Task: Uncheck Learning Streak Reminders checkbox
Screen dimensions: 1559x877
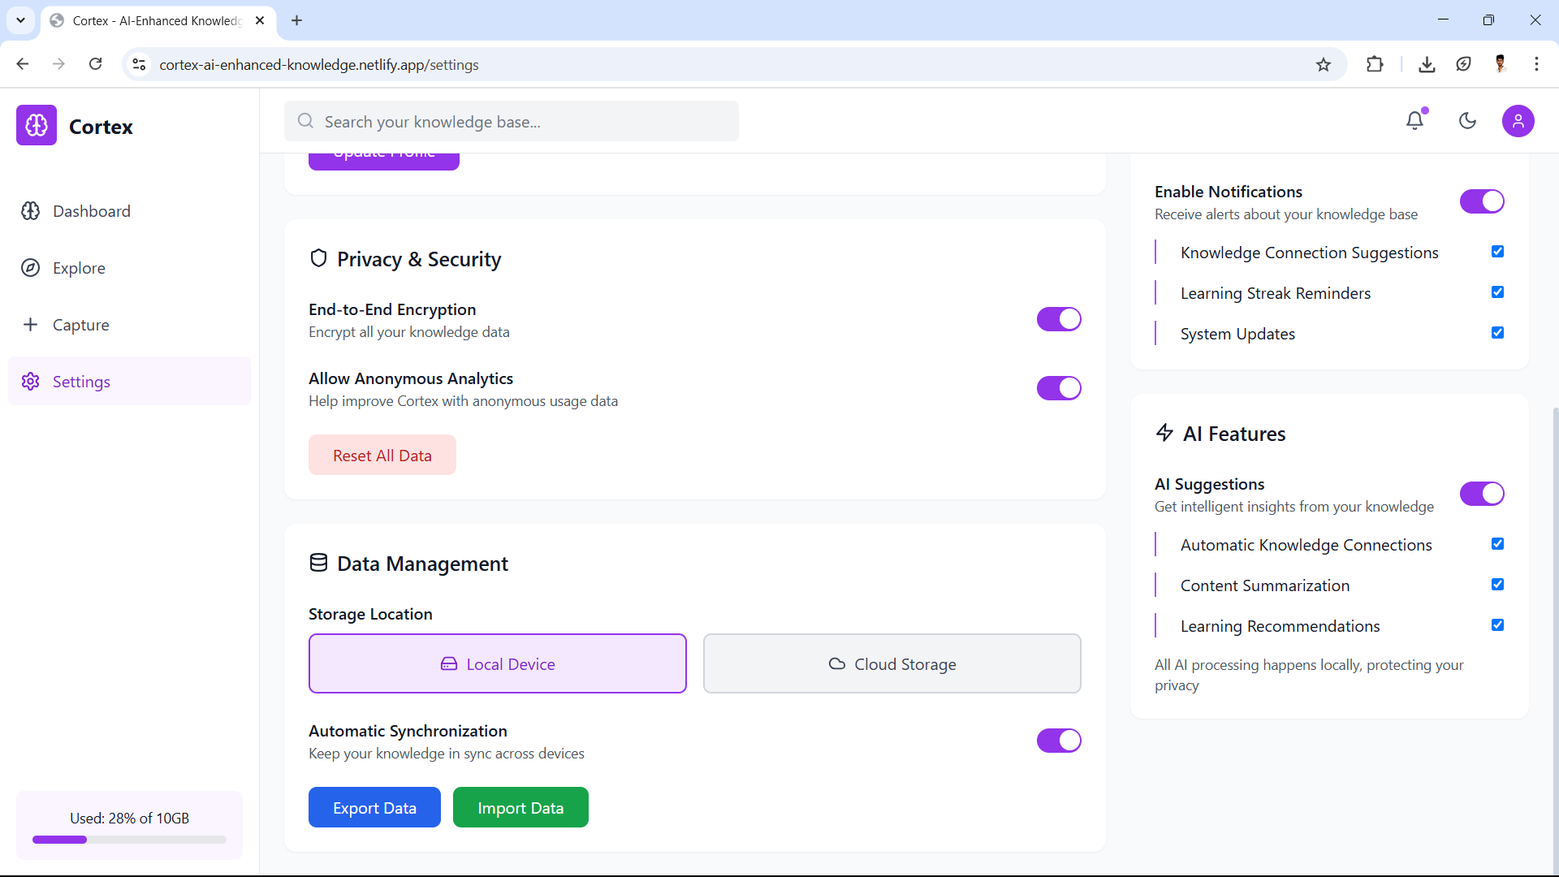Action: (1497, 292)
